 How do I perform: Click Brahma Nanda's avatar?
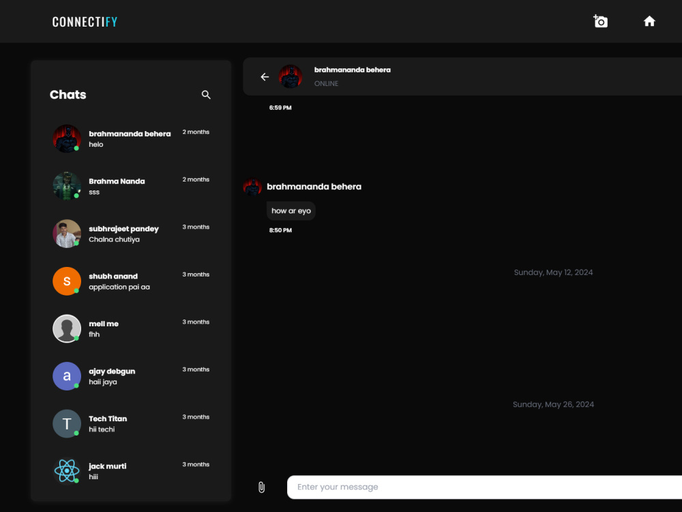pyautogui.click(x=67, y=186)
